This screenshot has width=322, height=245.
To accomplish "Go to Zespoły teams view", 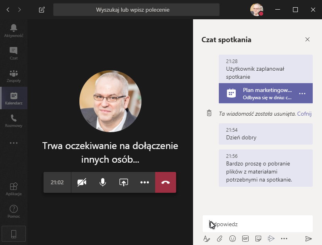I will [x=14, y=76].
